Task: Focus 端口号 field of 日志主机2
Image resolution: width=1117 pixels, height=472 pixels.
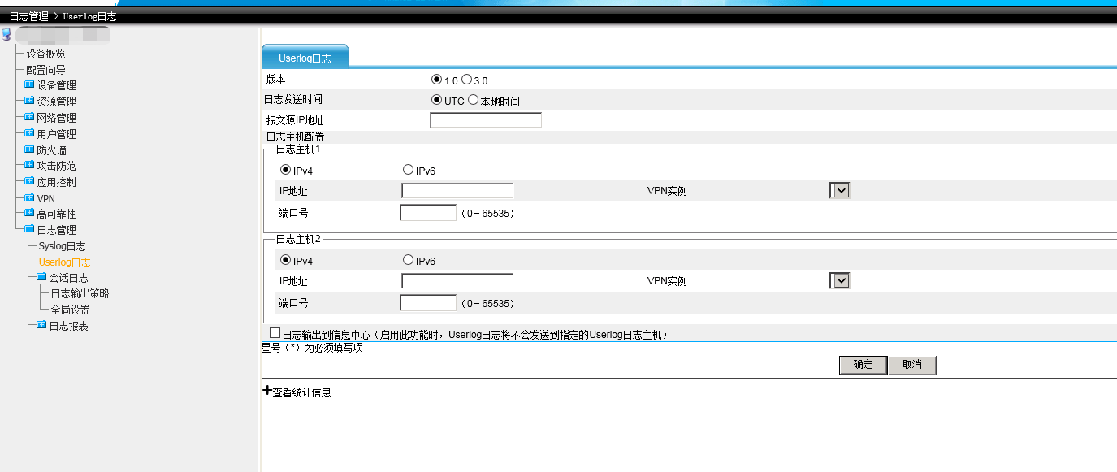Action: pyautogui.click(x=429, y=303)
